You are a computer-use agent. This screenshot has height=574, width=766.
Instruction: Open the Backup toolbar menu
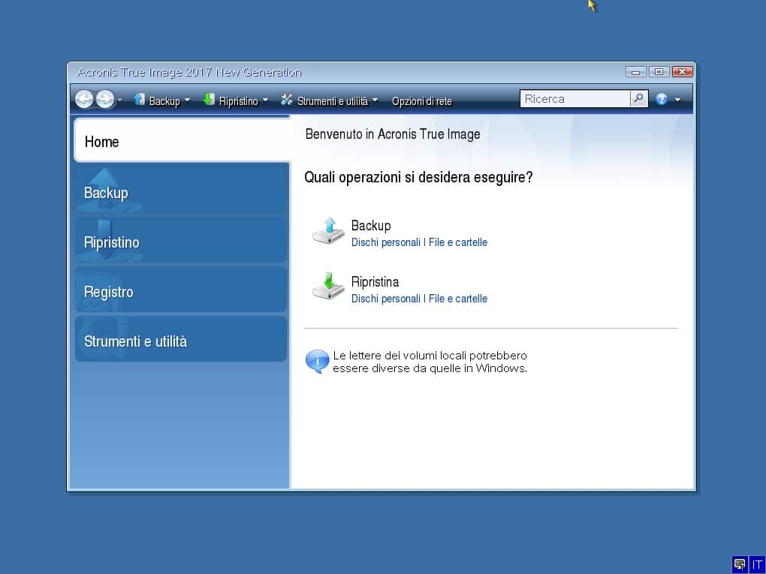(164, 101)
